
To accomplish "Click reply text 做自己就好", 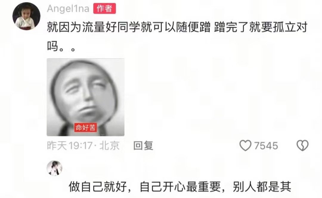I will 97,187.
